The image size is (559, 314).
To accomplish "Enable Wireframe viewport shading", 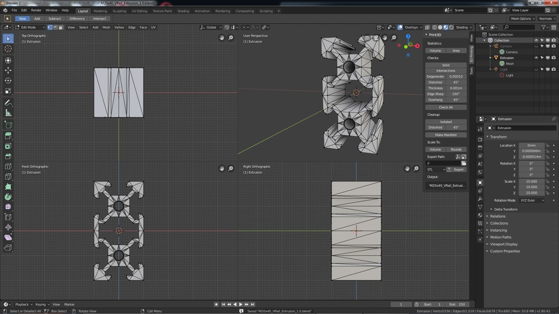I will pyautogui.click(x=435, y=27).
